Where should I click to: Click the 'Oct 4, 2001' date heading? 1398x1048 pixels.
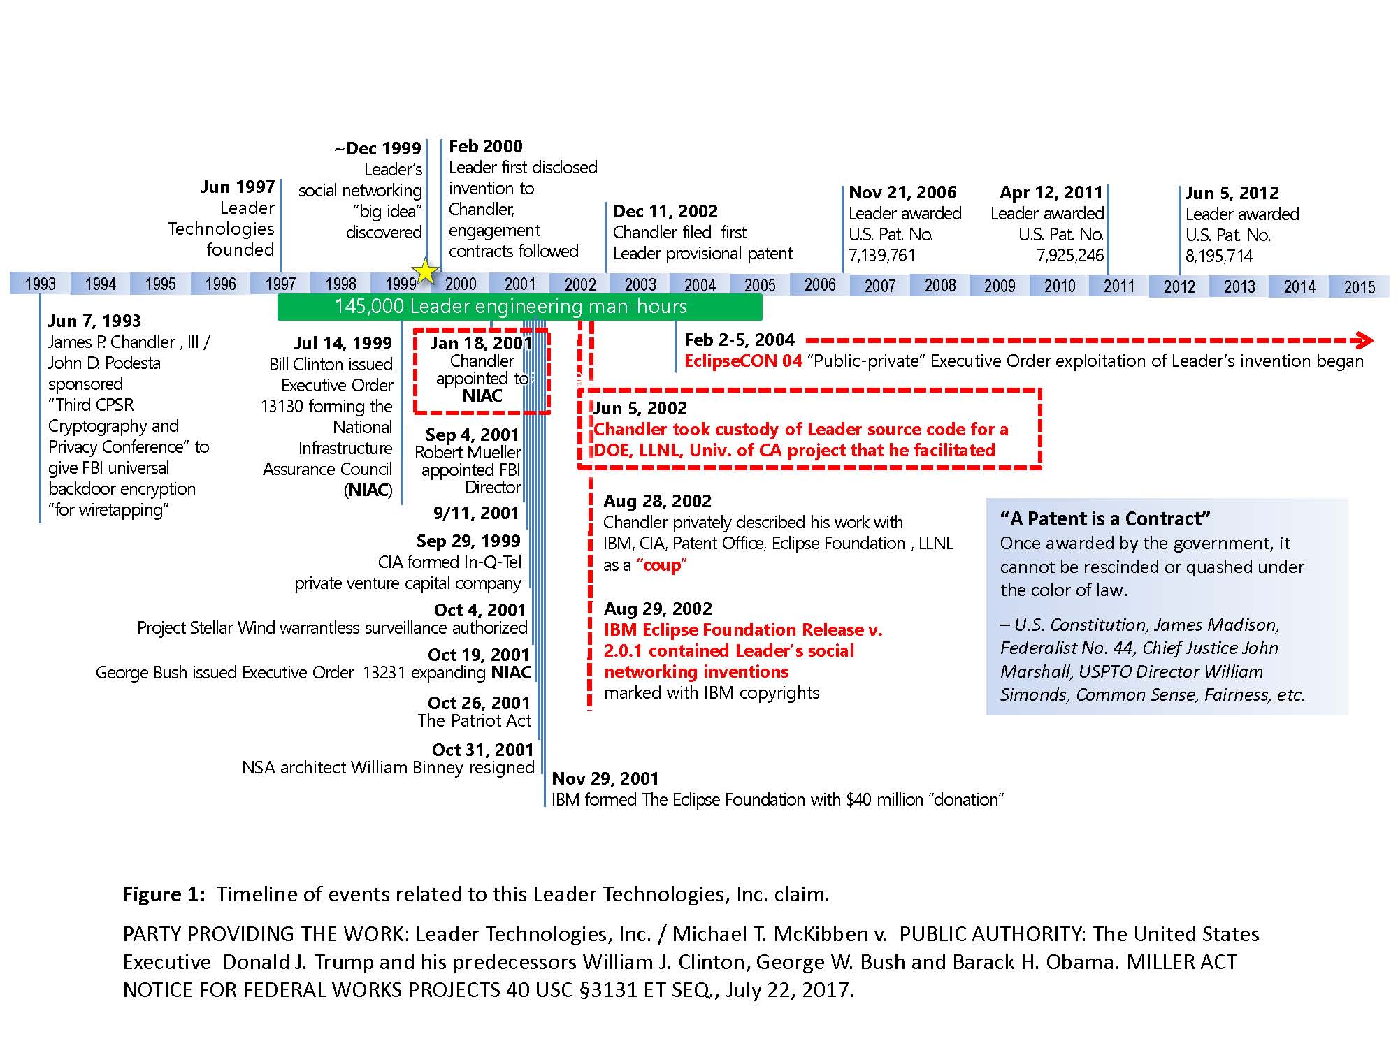click(x=480, y=611)
